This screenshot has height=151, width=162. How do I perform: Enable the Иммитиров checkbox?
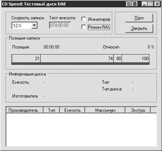(84, 19)
